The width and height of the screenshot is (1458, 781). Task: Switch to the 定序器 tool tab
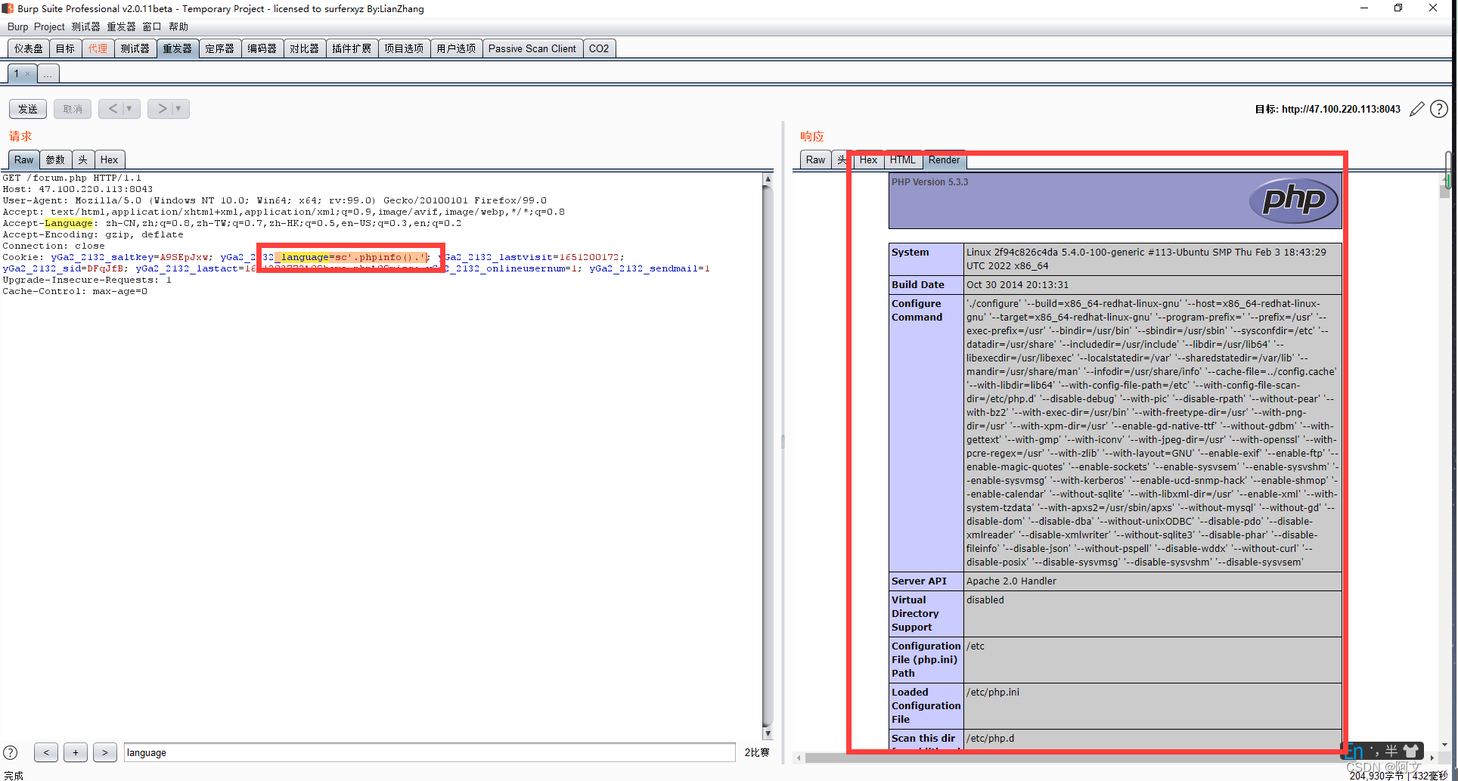(220, 48)
